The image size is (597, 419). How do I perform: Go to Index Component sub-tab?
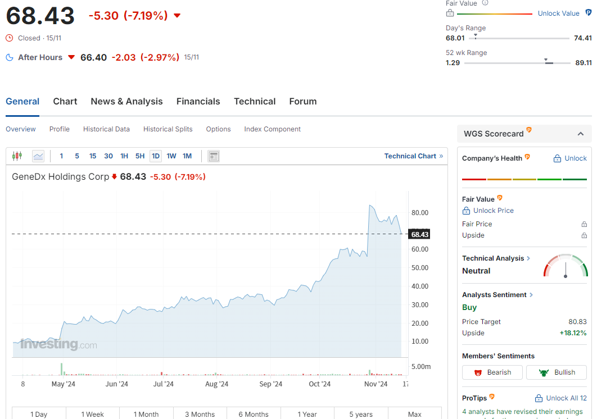272,129
